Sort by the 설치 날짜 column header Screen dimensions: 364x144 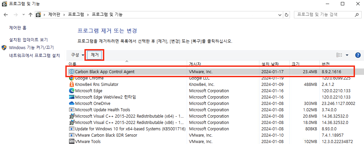[x=274, y=64]
